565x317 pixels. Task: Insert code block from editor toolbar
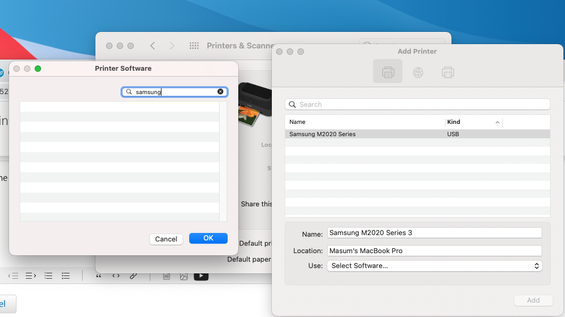click(x=116, y=276)
